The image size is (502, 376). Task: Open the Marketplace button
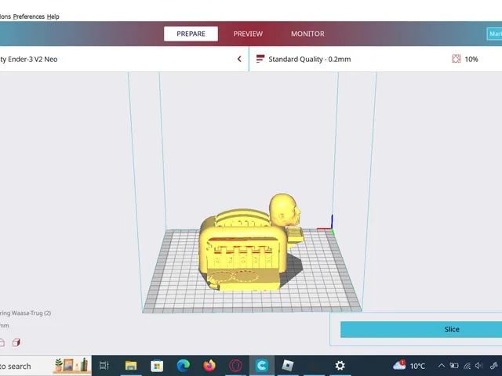[494, 34]
